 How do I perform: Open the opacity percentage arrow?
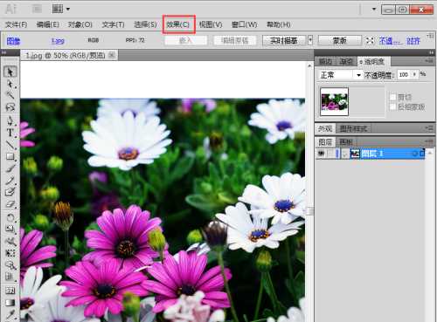414,75
